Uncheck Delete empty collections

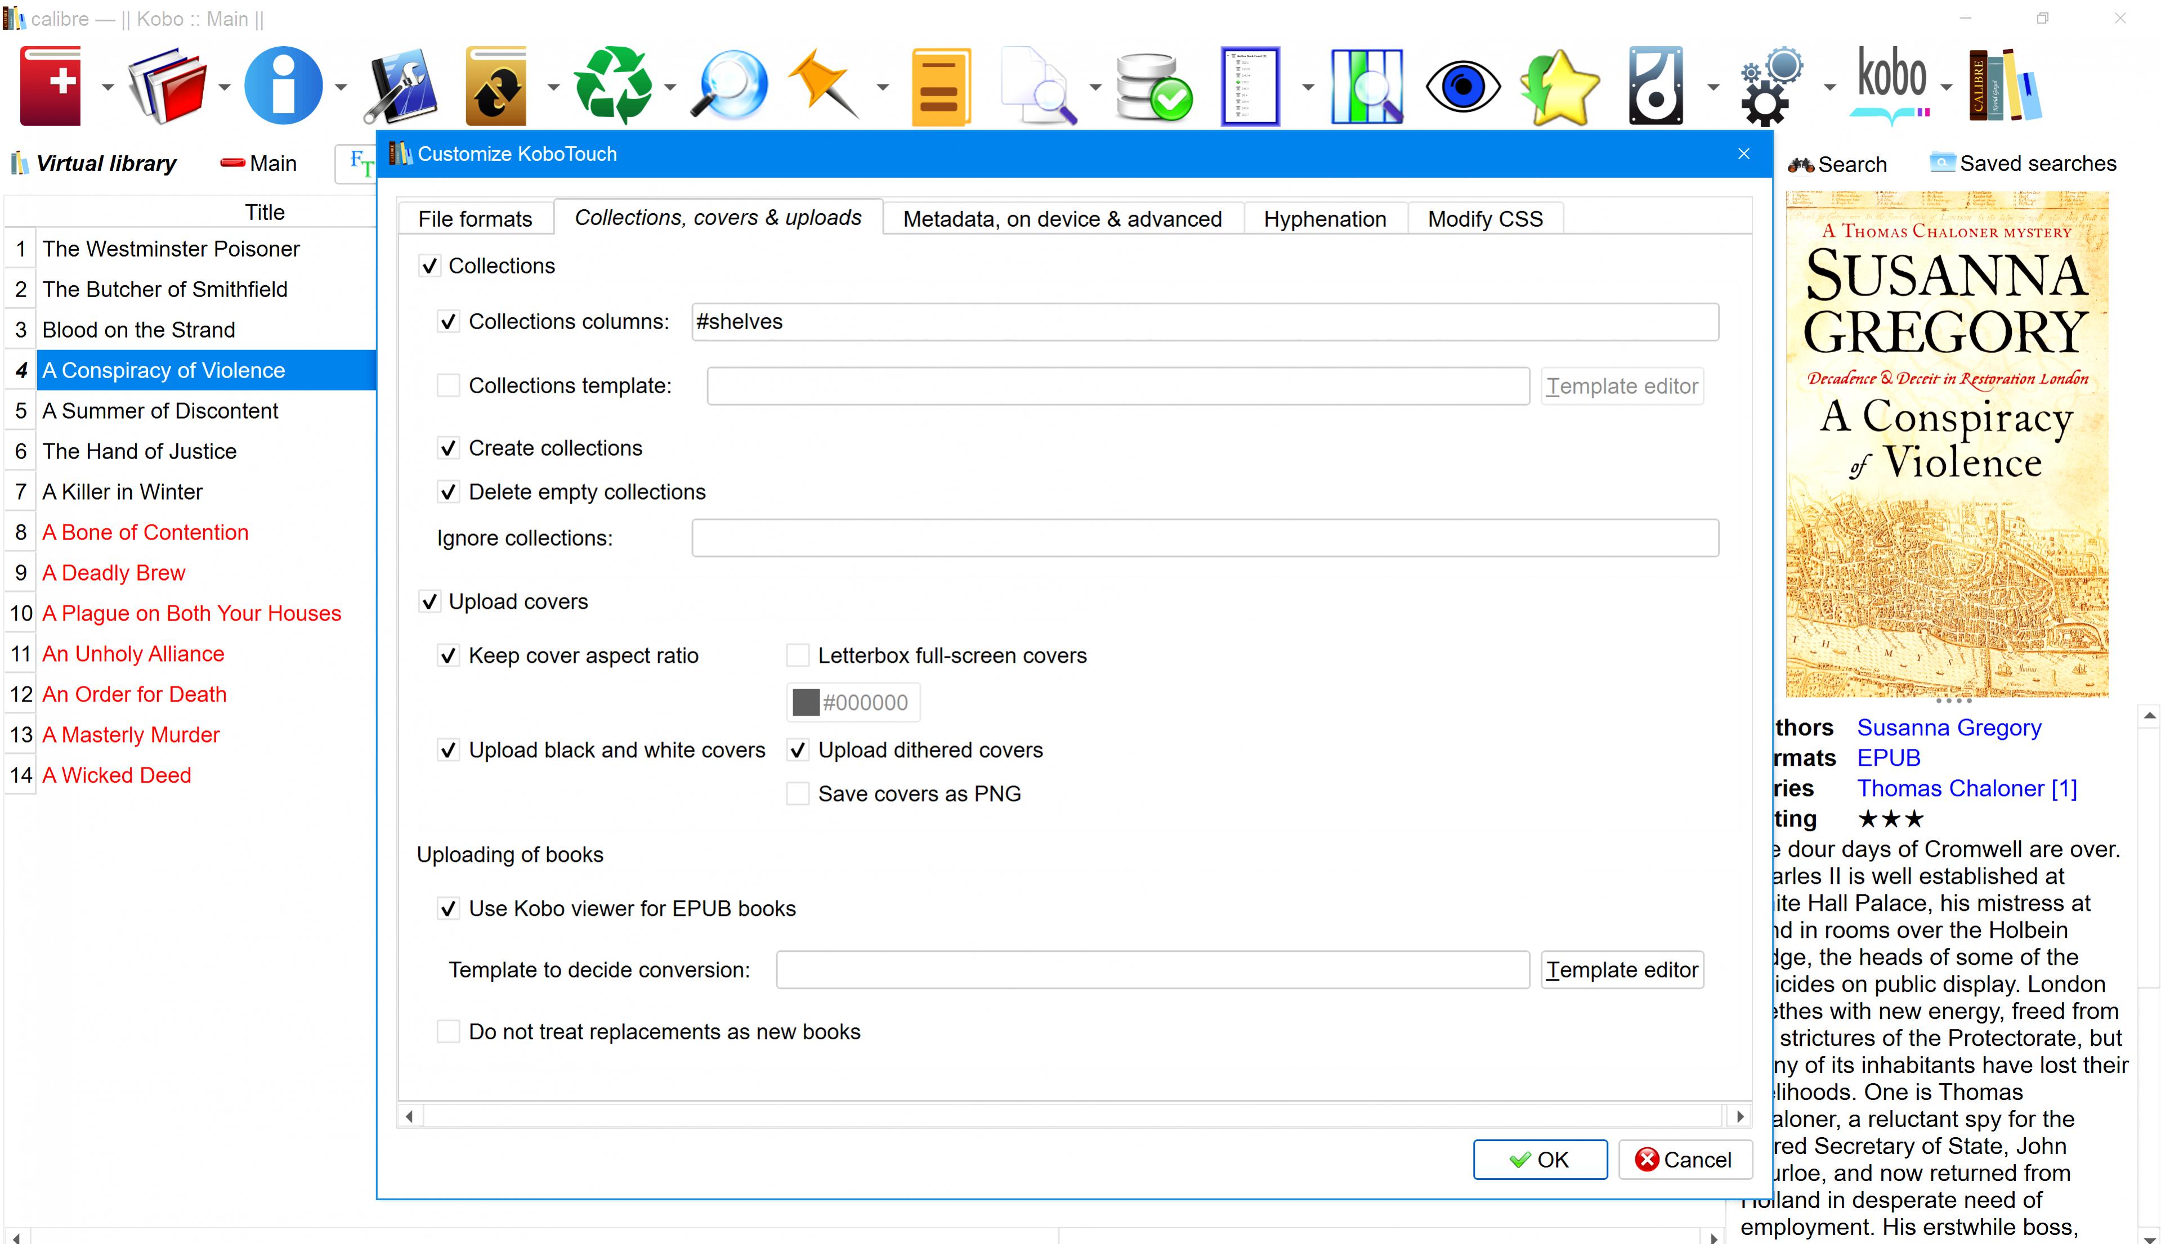449,492
